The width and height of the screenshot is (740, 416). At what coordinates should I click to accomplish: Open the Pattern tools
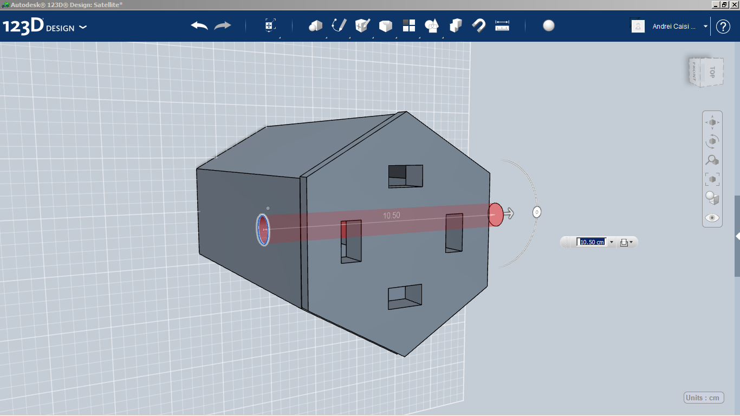[409, 25]
